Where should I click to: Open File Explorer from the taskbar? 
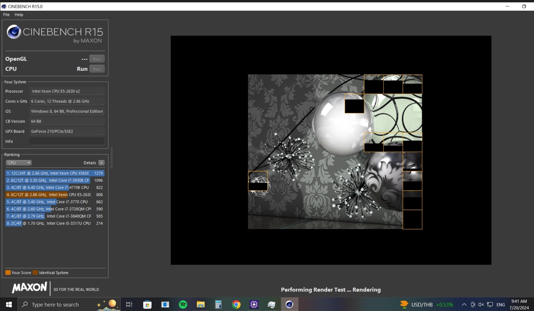click(201, 305)
